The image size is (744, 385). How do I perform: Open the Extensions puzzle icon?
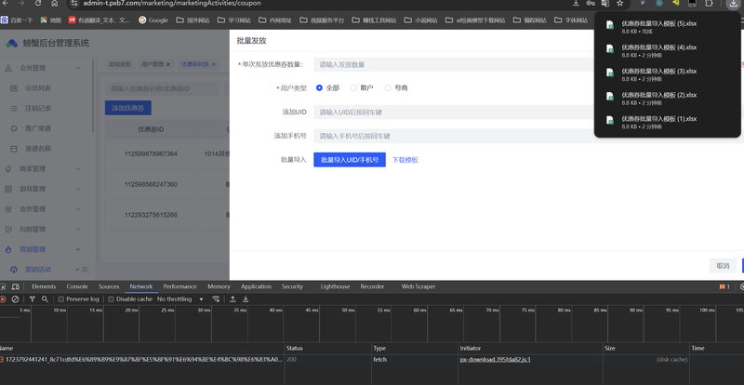709,4
